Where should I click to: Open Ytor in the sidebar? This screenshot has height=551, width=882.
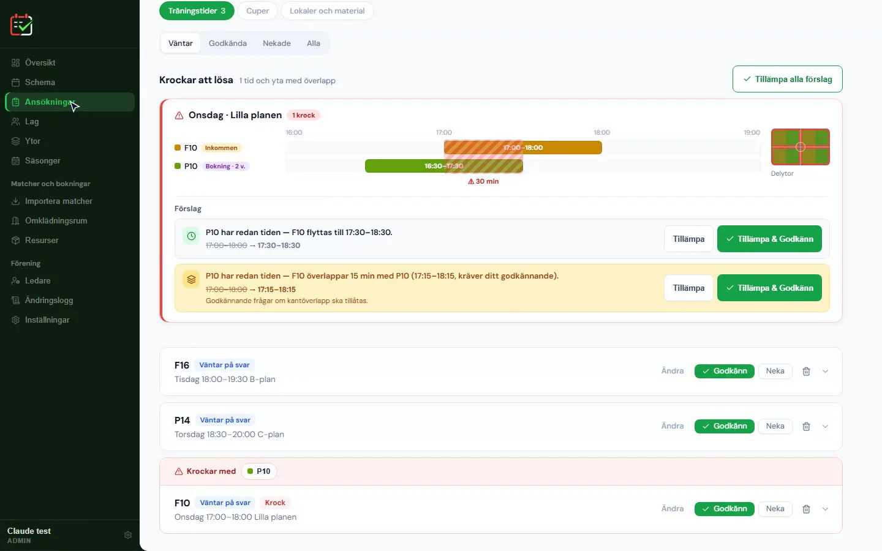click(70, 141)
